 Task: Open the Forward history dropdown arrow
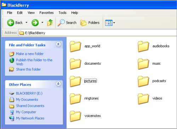(42, 23)
